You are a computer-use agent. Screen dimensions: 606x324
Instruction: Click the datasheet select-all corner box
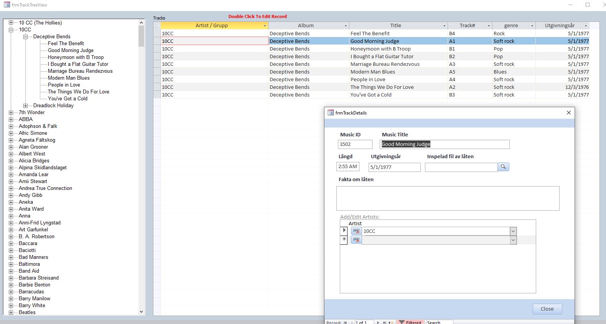click(x=157, y=26)
